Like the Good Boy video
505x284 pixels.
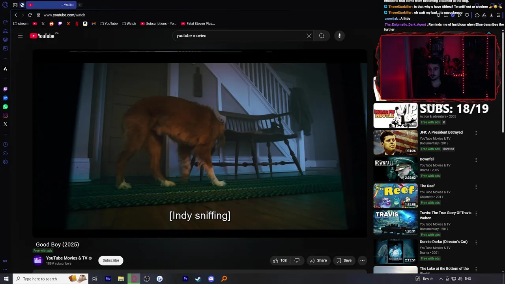(280, 260)
